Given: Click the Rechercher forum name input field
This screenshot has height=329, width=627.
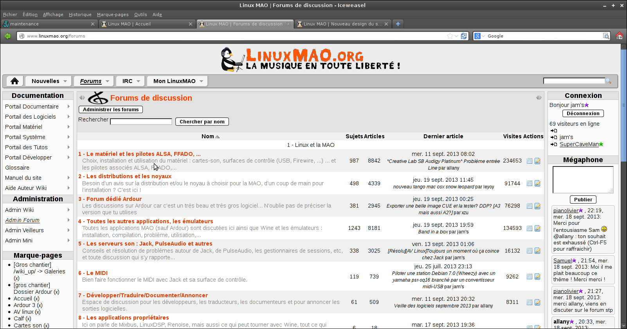Looking at the screenshot, I should coord(141,122).
